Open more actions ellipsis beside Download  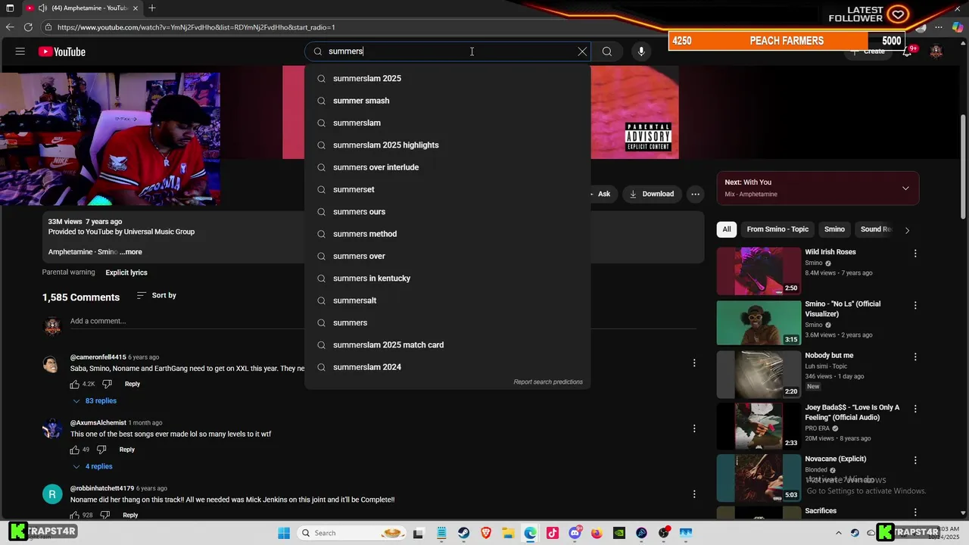[695, 194]
